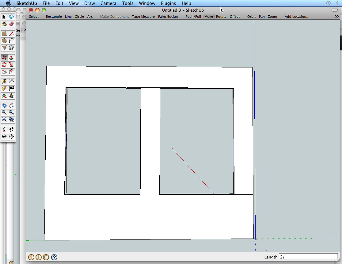Viewport: 342px width, 264px height.
Task: Choose the 3D Text tool icon
Action: [x=11, y=96]
